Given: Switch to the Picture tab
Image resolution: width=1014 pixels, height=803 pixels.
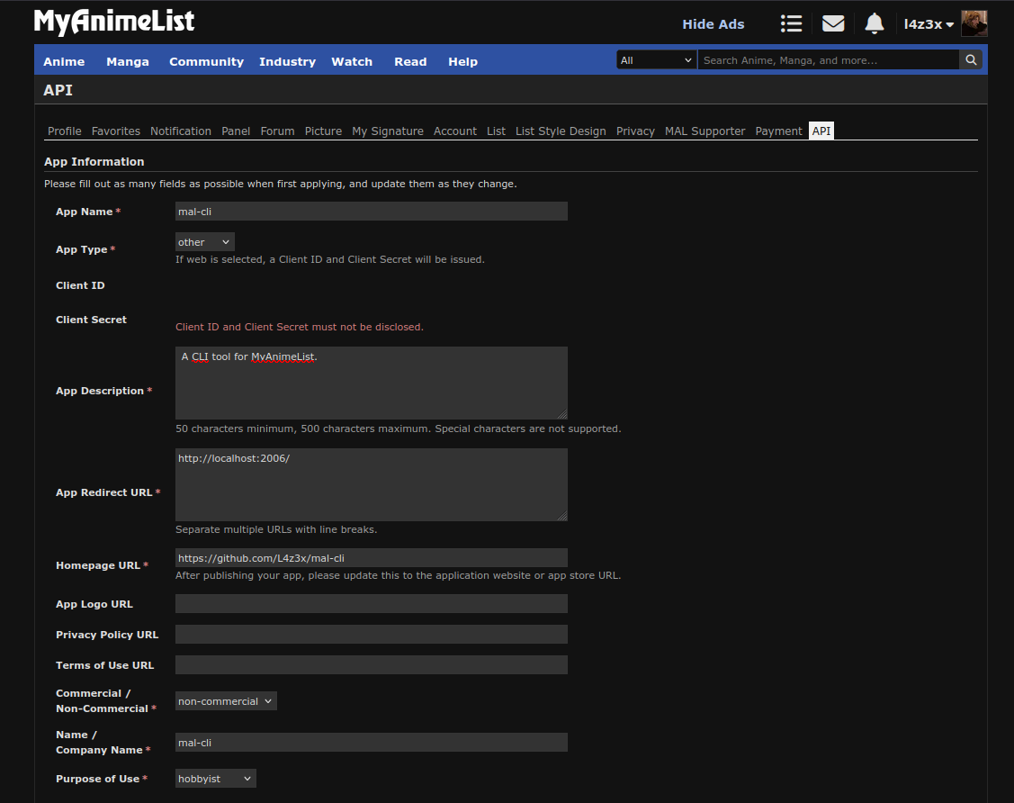Looking at the screenshot, I should (x=323, y=131).
